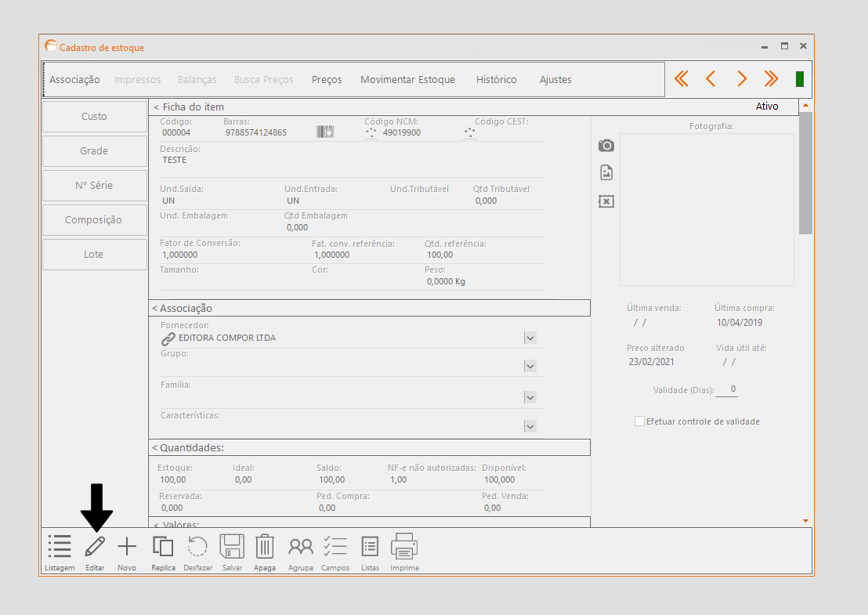Enable Efetuar controle de validade checkbox

point(639,421)
